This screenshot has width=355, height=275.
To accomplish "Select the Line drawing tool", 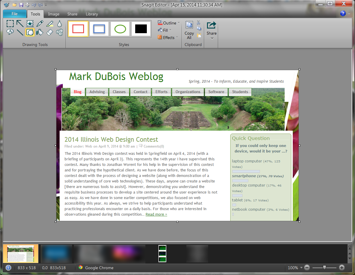I will click(x=20, y=32).
